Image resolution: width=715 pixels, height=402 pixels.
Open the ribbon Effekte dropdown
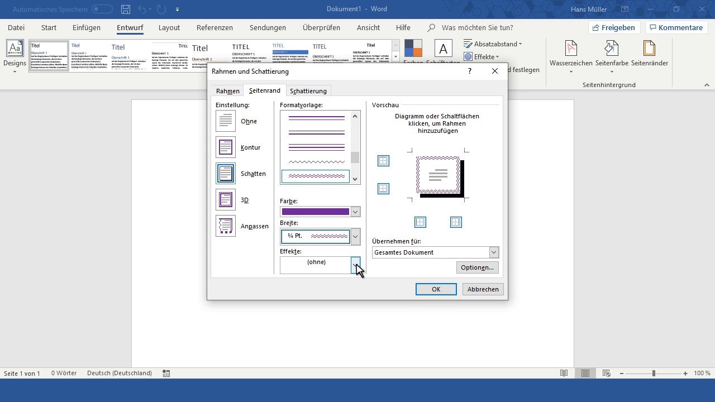pos(482,56)
